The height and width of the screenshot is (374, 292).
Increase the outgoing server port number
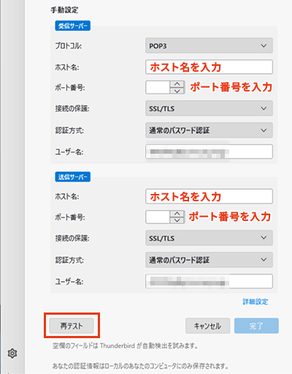click(x=177, y=214)
